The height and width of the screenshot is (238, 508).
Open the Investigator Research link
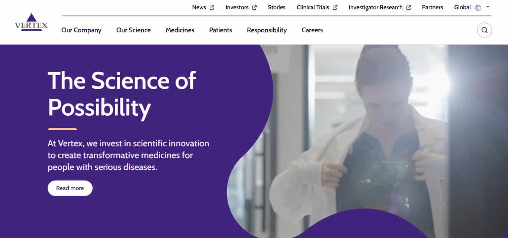point(376,7)
